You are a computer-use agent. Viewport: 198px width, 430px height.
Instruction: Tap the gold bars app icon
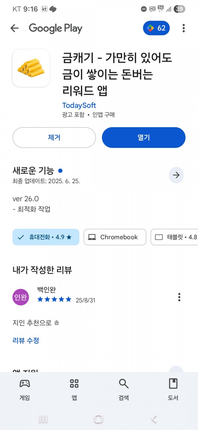click(31, 68)
